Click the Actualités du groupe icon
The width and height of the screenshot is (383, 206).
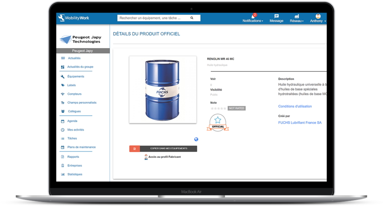click(62, 67)
